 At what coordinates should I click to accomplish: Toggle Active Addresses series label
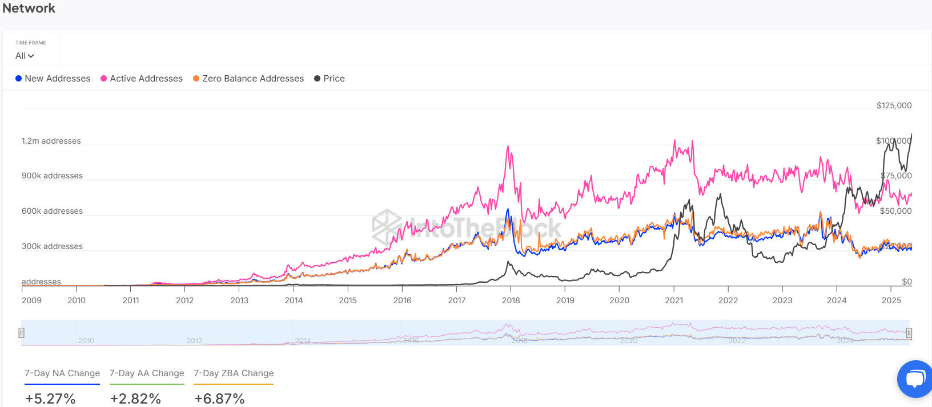click(146, 79)
